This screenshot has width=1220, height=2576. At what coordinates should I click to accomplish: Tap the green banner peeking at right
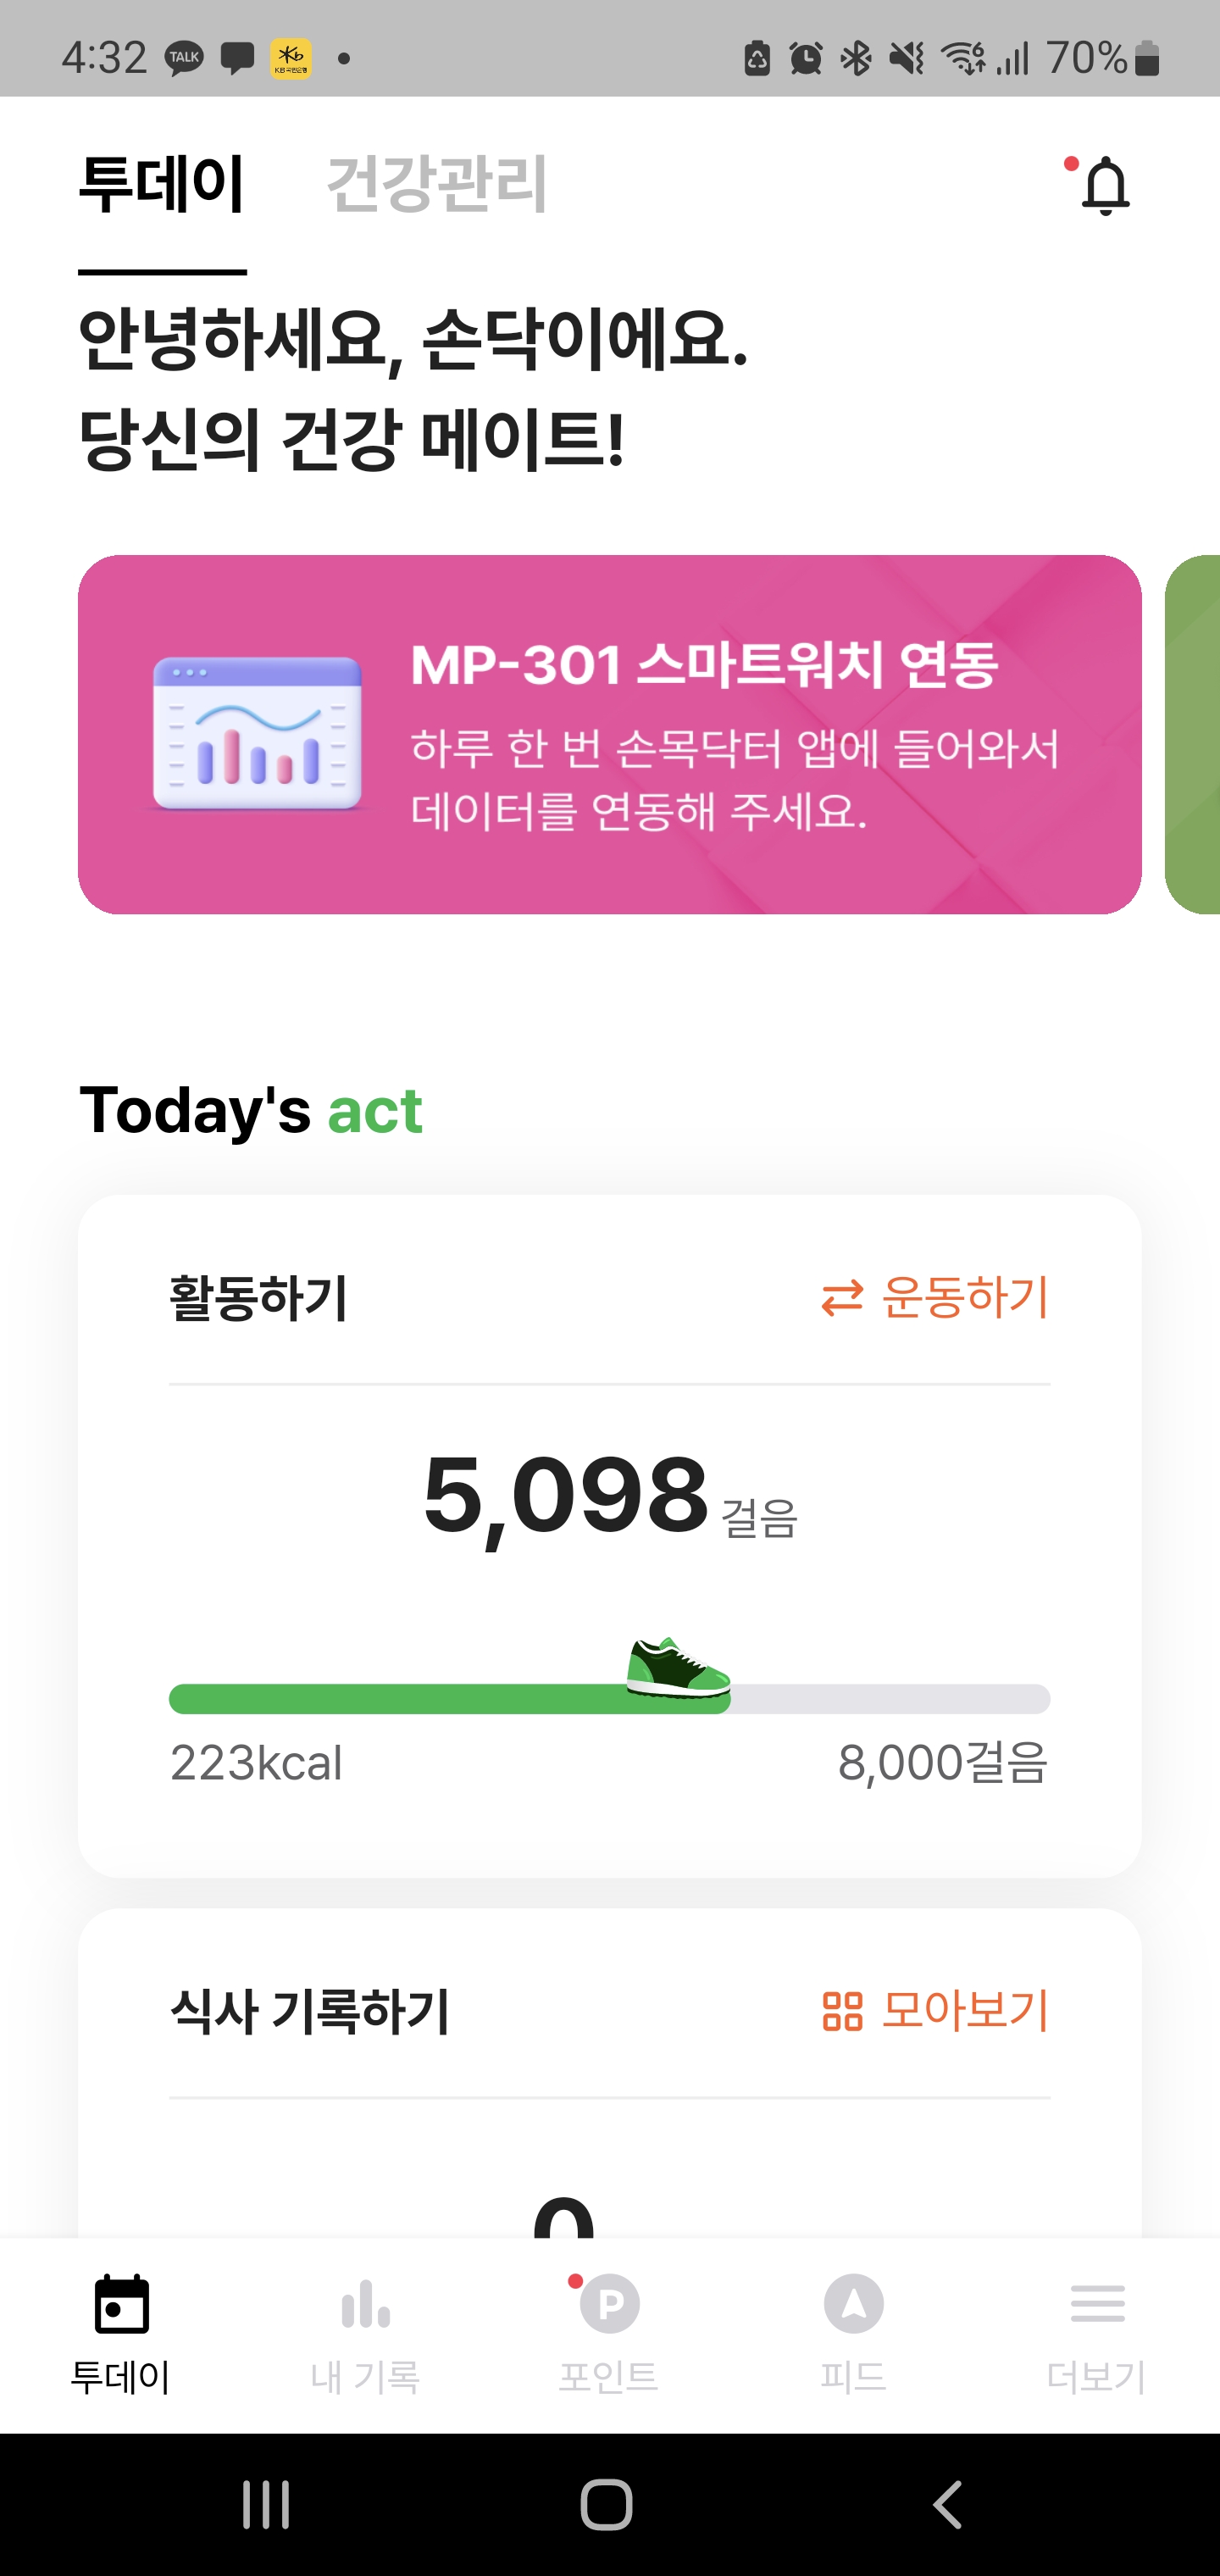[x=1195, y=734]
